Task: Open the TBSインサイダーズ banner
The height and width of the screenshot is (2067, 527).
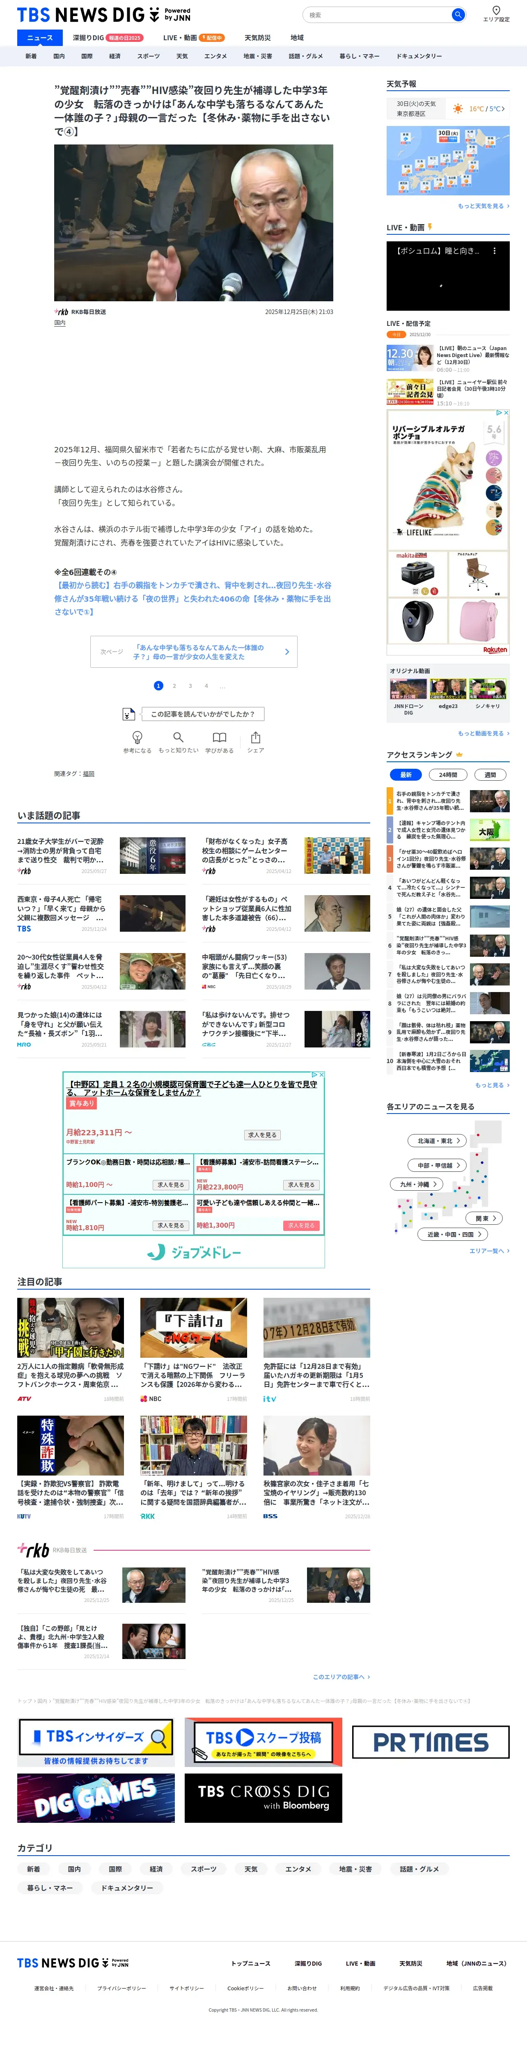Action: [x=96, y=1742]
